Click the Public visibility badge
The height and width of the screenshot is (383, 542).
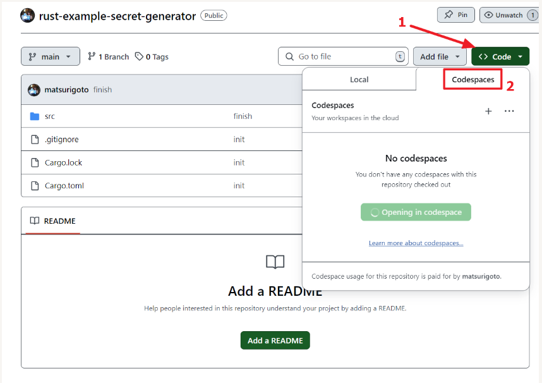point(214,16)
